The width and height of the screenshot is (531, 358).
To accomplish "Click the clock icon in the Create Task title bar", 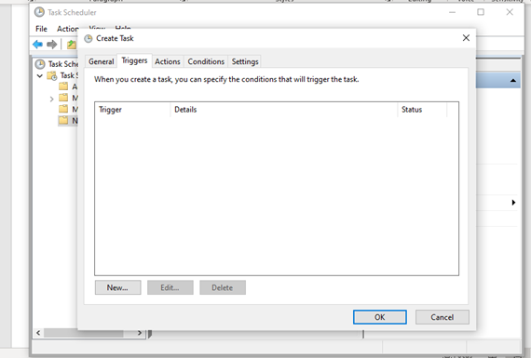I will [x=88, y=38].
